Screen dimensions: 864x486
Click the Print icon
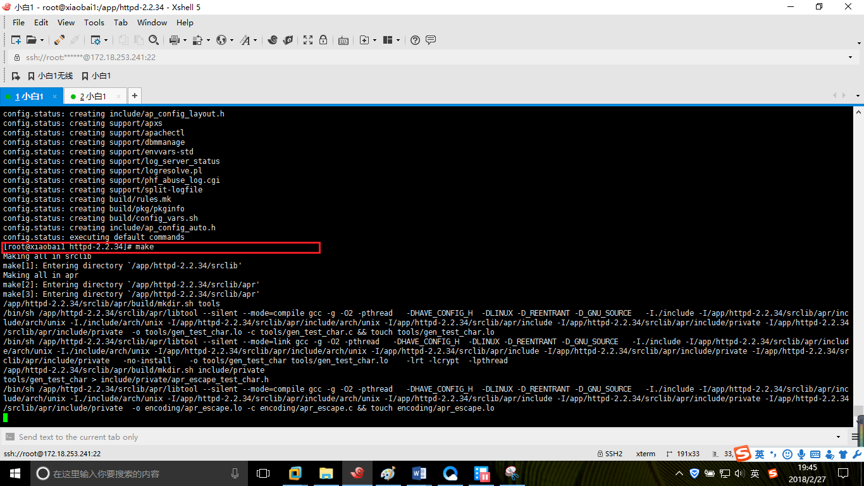tap(175, 40)
